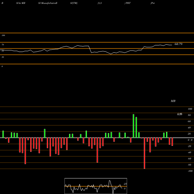Click the 30 level label on RSI axis
The width and height of the screenshot is (194, 194).
click(3, 57)
